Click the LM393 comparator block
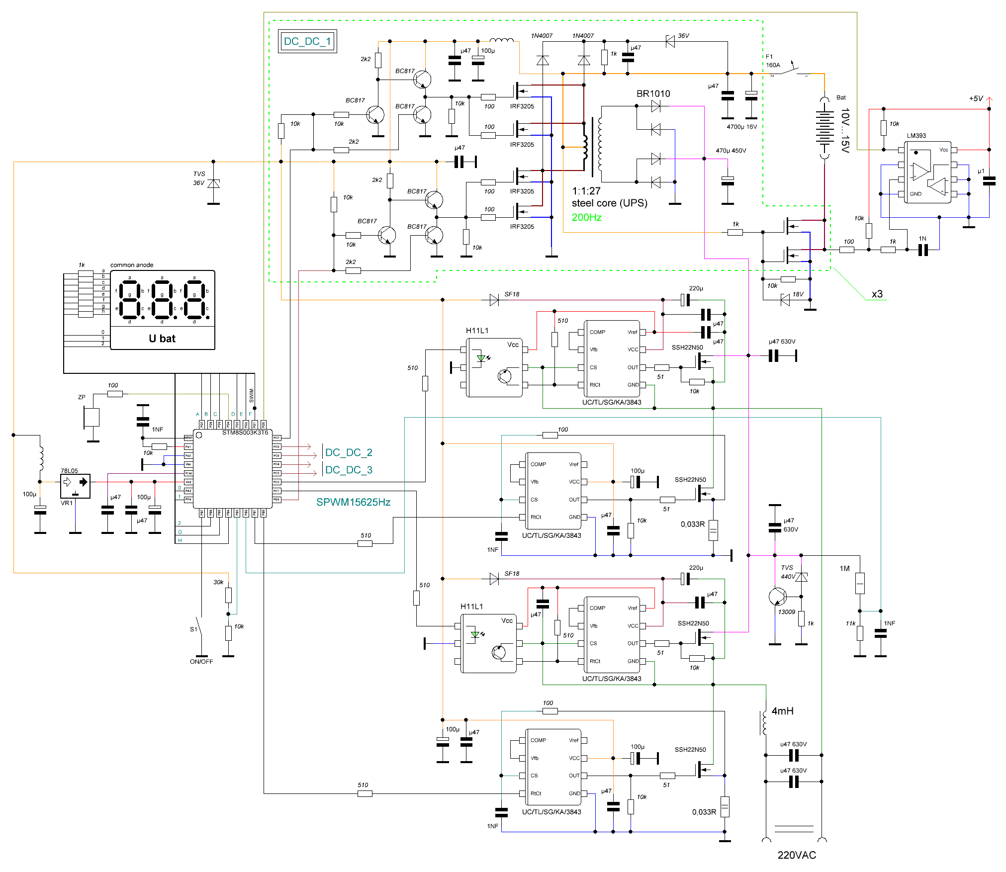This screenshot has height=872, width=1006. coord(927,172)
